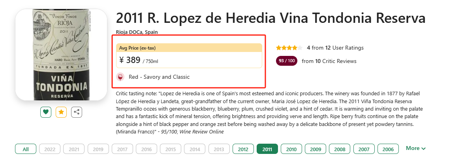Viewport: 462px width, 161px height.
Task: Click the gold user rating stars
Action: tap(289, 48)
